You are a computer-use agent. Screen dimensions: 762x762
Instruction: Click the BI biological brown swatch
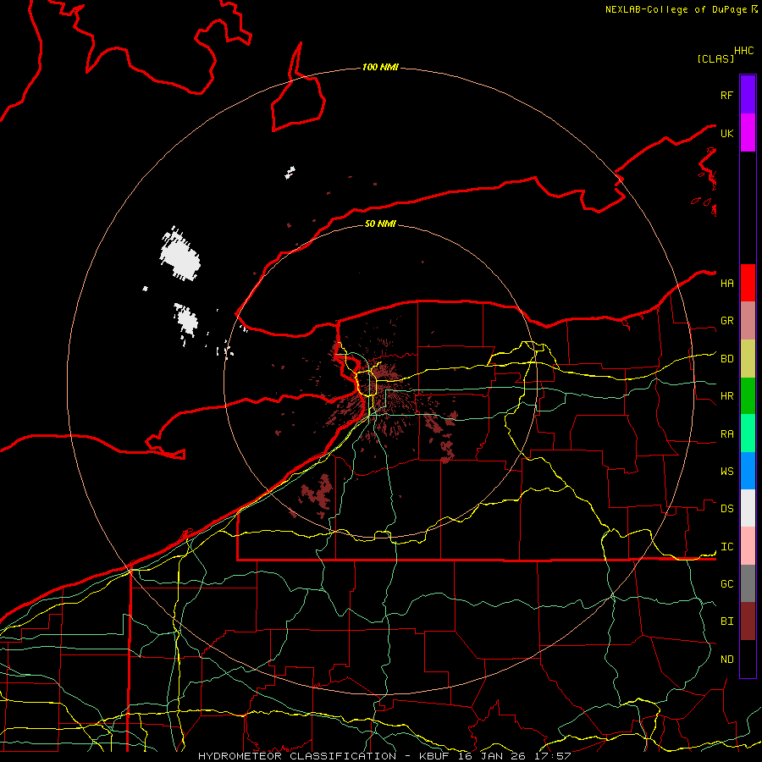tap(748, 621)
